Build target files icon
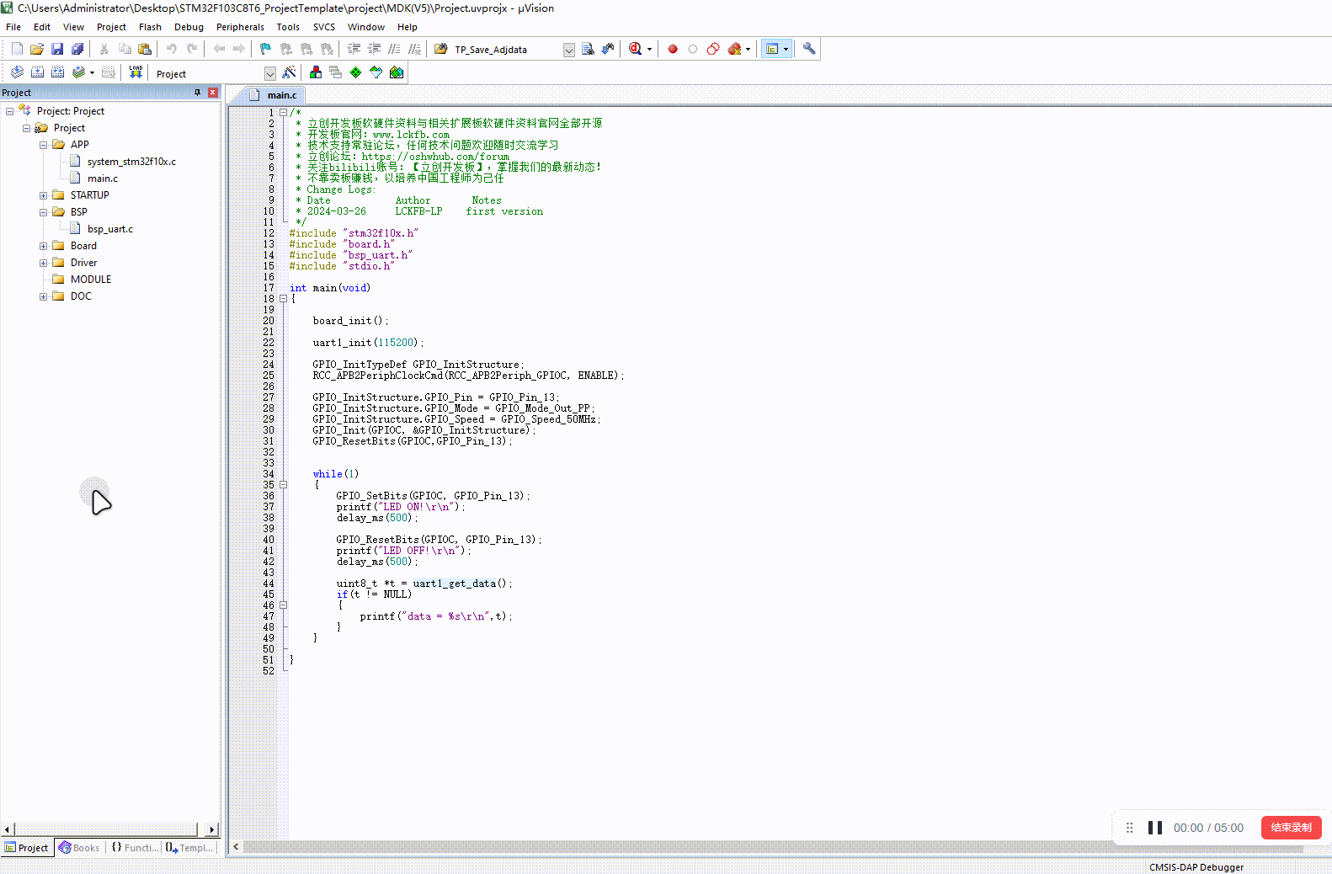Screen dimensions: 1332x874 click(37, 72)
